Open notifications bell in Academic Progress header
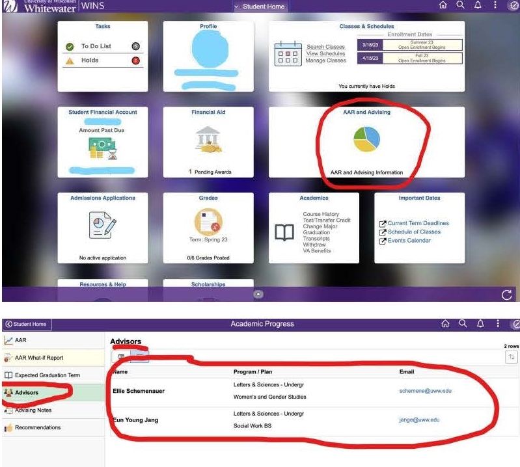The width and height of the screenshot is (520, 467). click(x=480, y=323)
